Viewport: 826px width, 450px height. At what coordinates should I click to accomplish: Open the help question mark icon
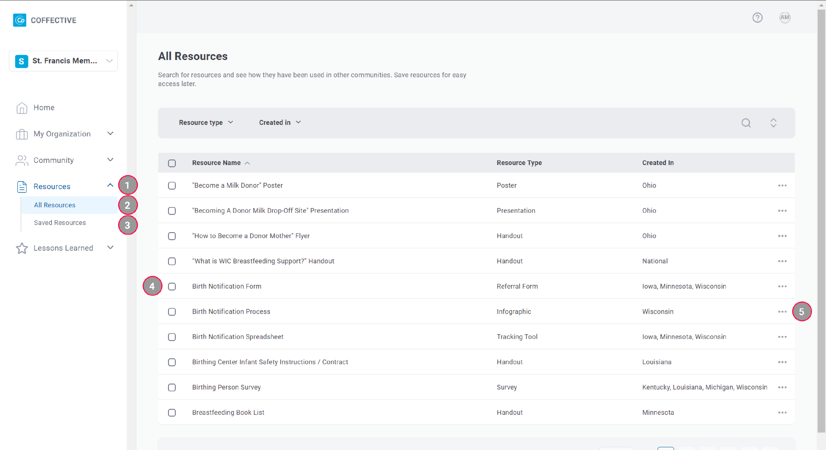pos(757,18)
